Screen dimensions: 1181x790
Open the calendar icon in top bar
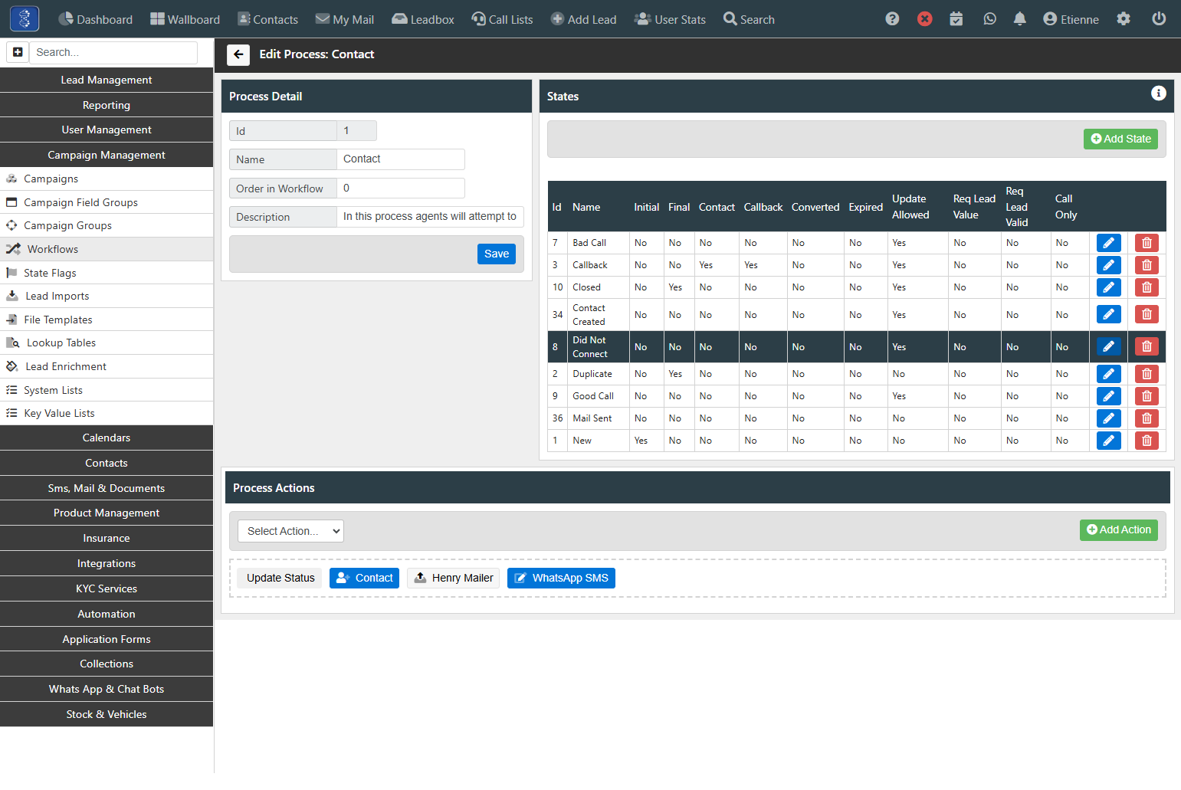pyautogui.click(x=956, y=19)
